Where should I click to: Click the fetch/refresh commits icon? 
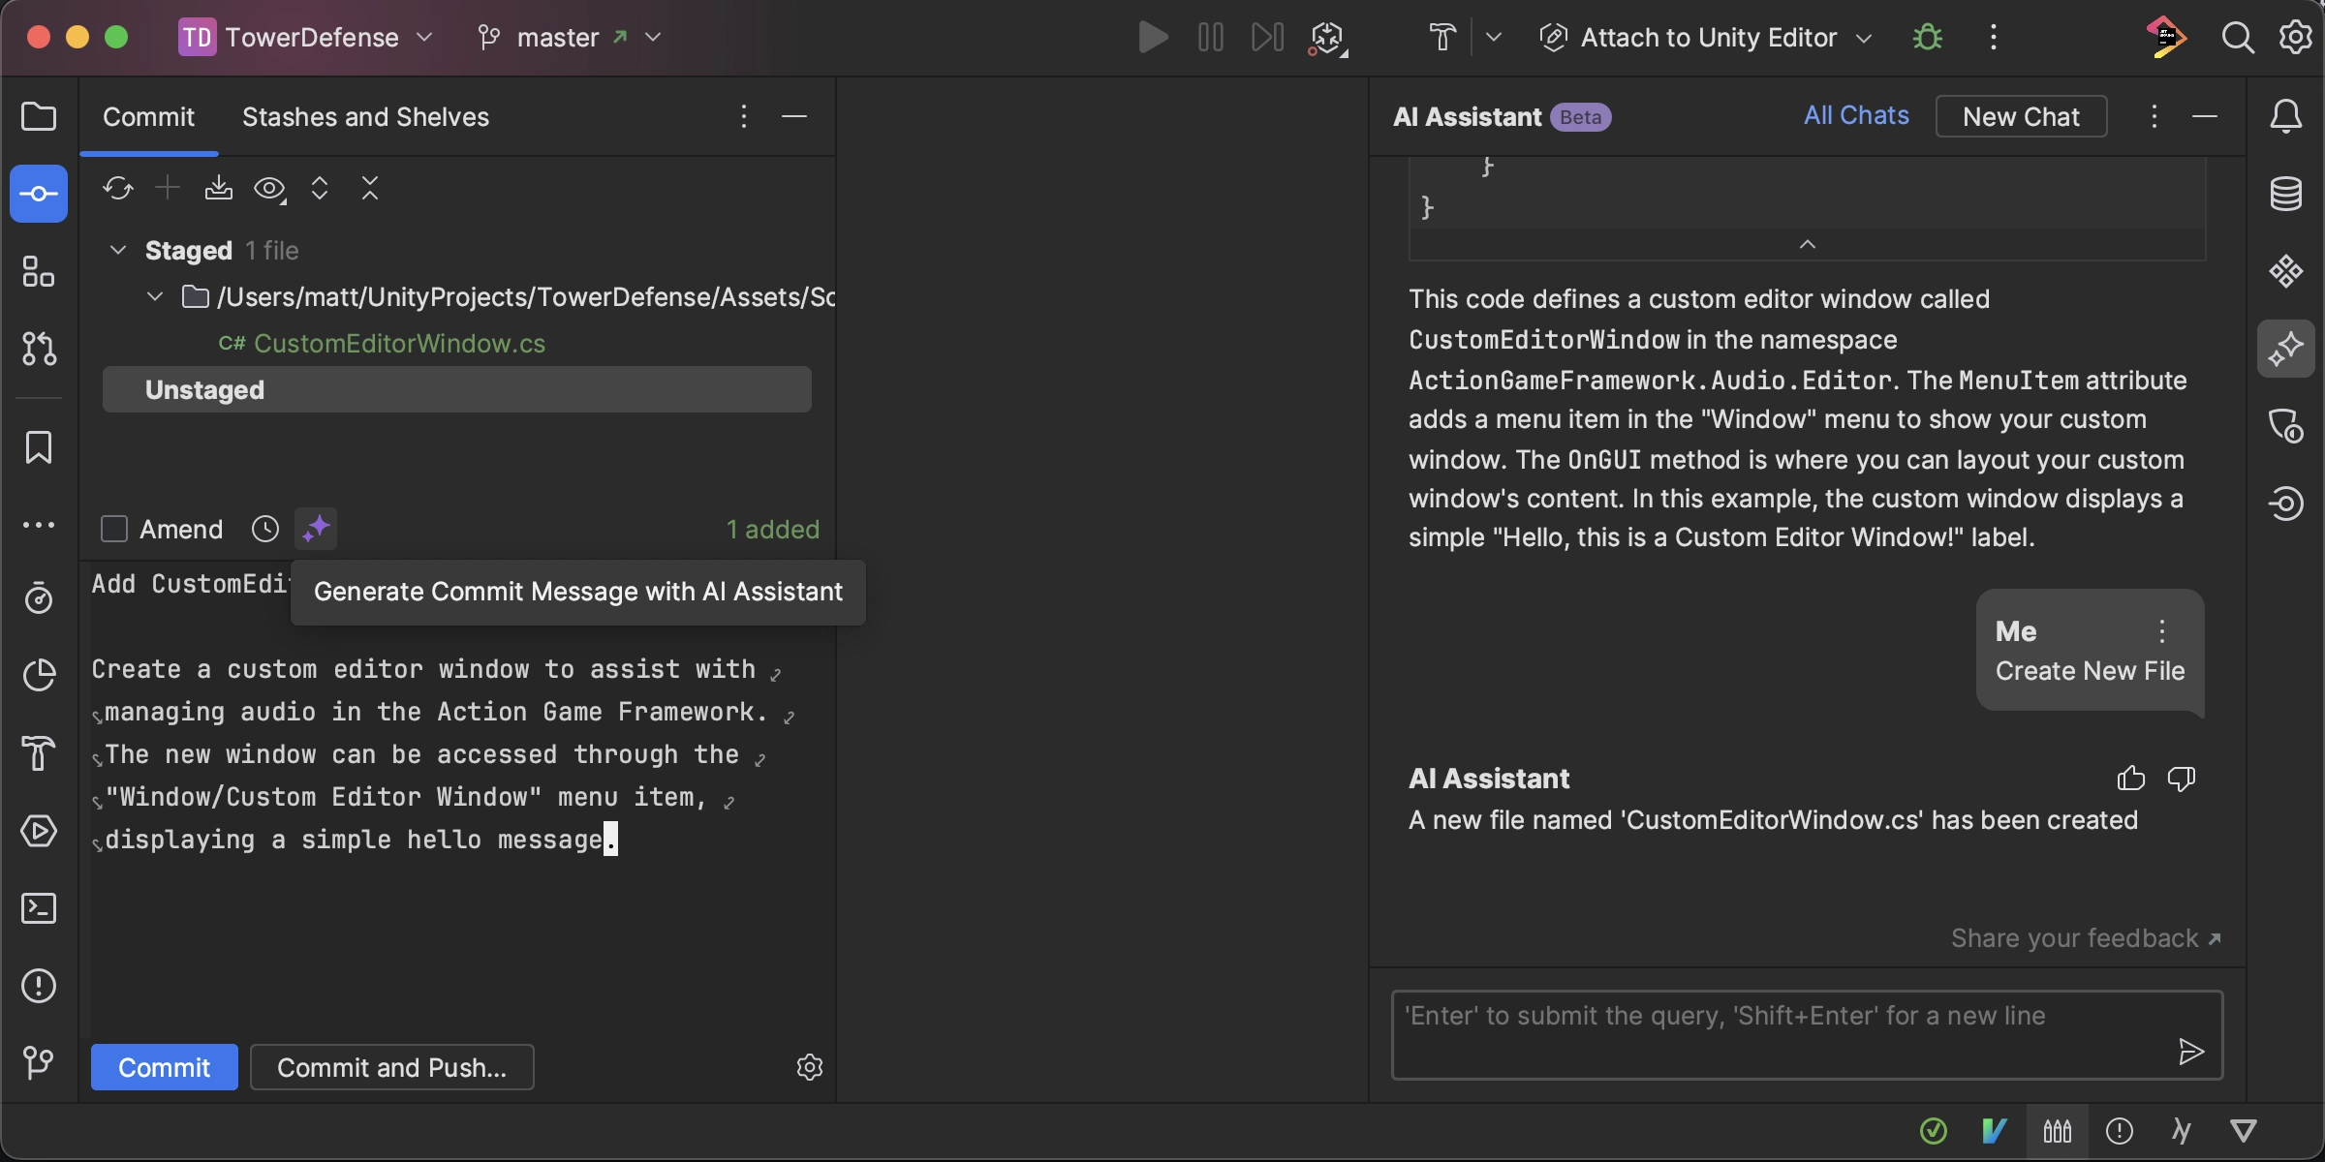point(118,188)
